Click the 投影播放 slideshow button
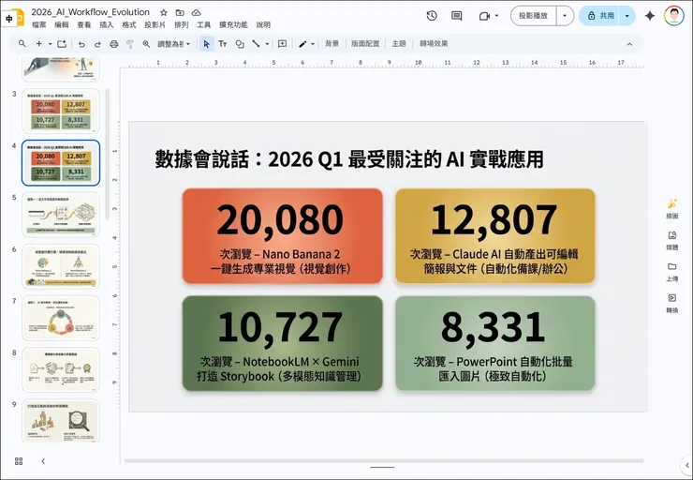This screenshot has width=693, height=480. [x=534, y=16]
